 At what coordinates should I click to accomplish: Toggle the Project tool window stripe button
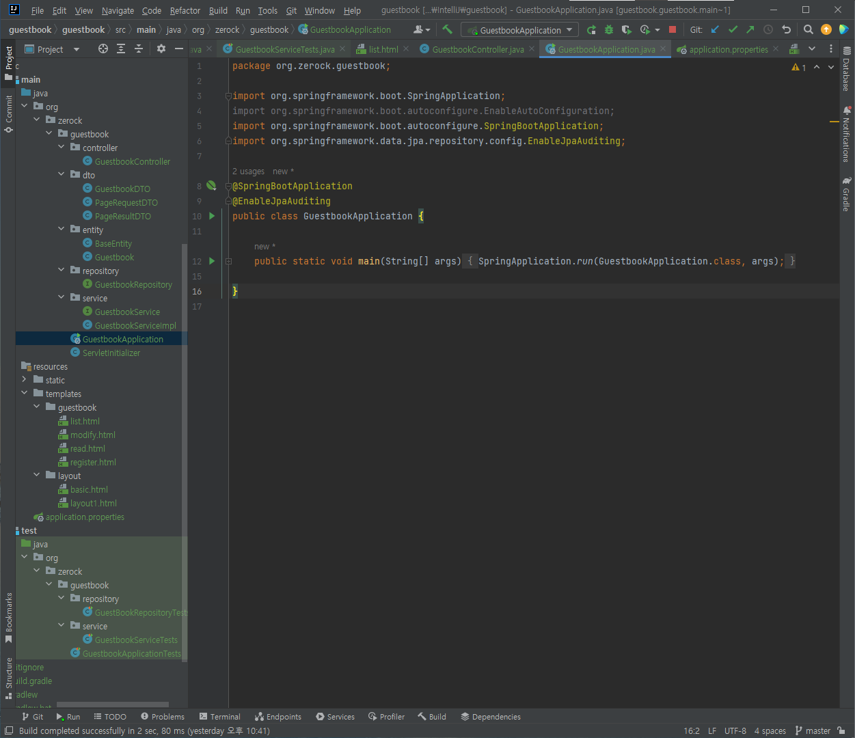(x=9, y=62)
